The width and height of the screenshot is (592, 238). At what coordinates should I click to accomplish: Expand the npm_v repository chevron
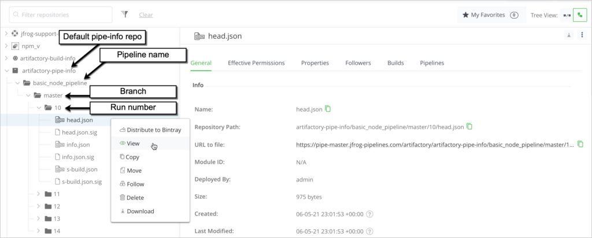pyautogui.click(x=6, y=46)
